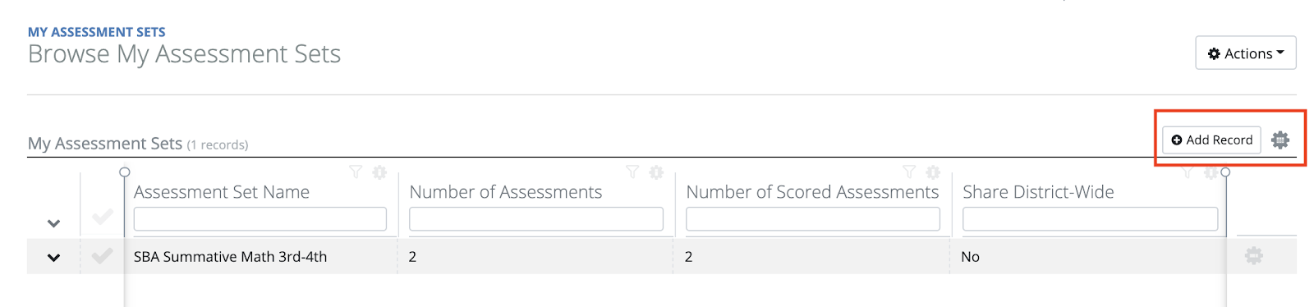Click the filter icon for Number of Scored Assessments

(x=909, y=172)
